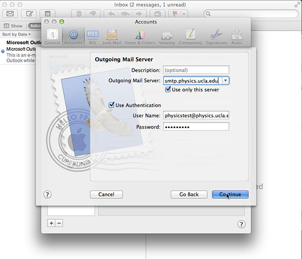Click the Get Mail envelope icon
Viewport: 302px width, 259px height.
10,14
